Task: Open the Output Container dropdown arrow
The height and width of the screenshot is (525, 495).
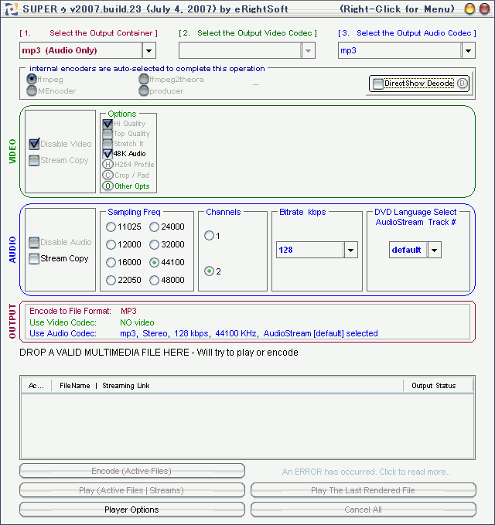Action: click(148, 50)
